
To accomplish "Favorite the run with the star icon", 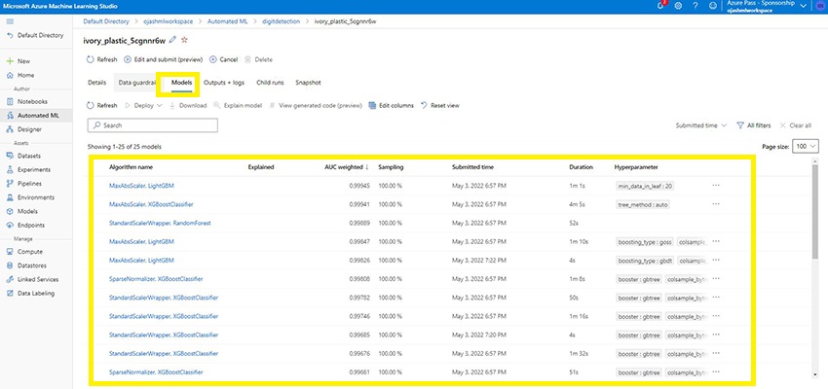I will coord(184,39).
